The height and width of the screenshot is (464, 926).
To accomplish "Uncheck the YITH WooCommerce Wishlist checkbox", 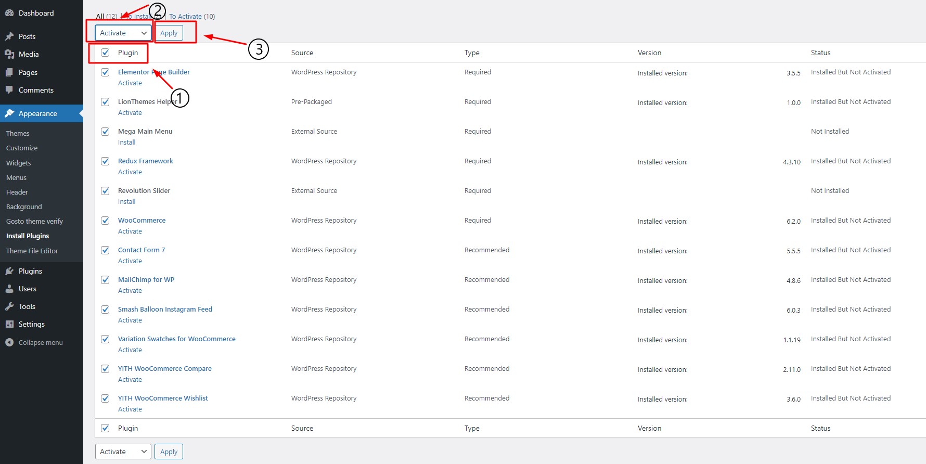I will point(105,398).
